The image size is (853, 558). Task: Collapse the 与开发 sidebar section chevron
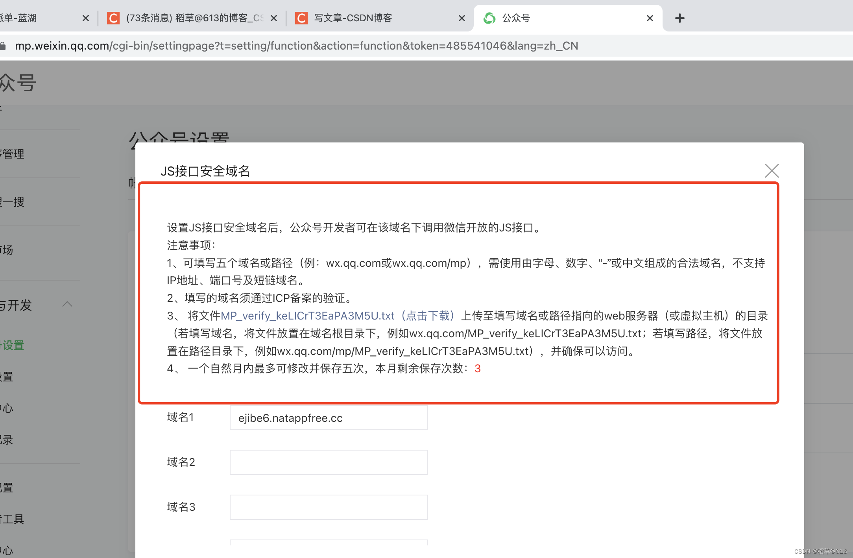(67, 304)
